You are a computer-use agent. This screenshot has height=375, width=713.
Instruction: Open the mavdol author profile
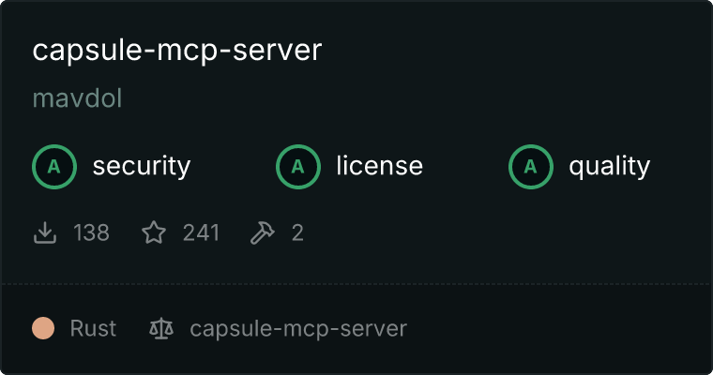click(x=77, y=98)
